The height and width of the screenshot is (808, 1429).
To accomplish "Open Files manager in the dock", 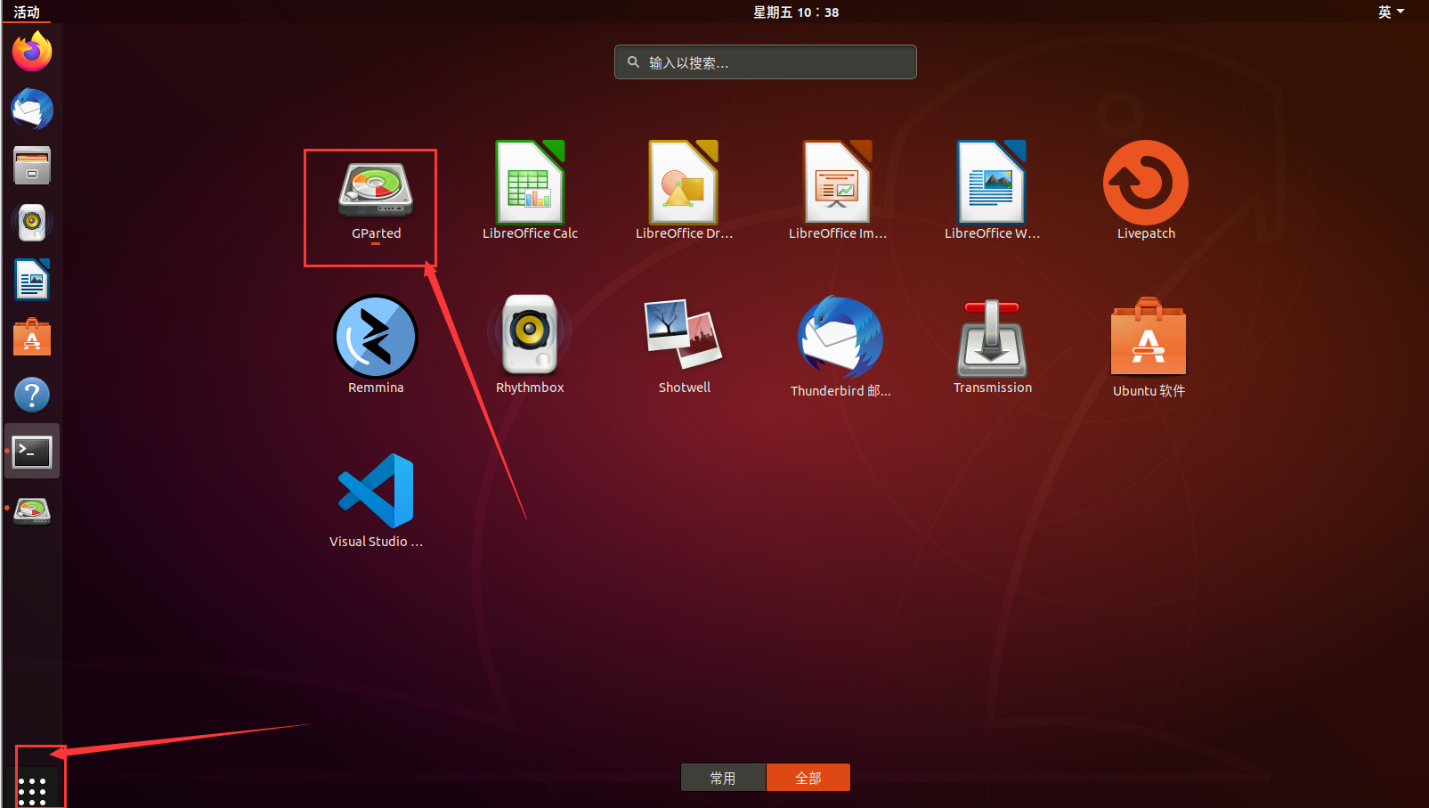I will [x=32, y=166].
